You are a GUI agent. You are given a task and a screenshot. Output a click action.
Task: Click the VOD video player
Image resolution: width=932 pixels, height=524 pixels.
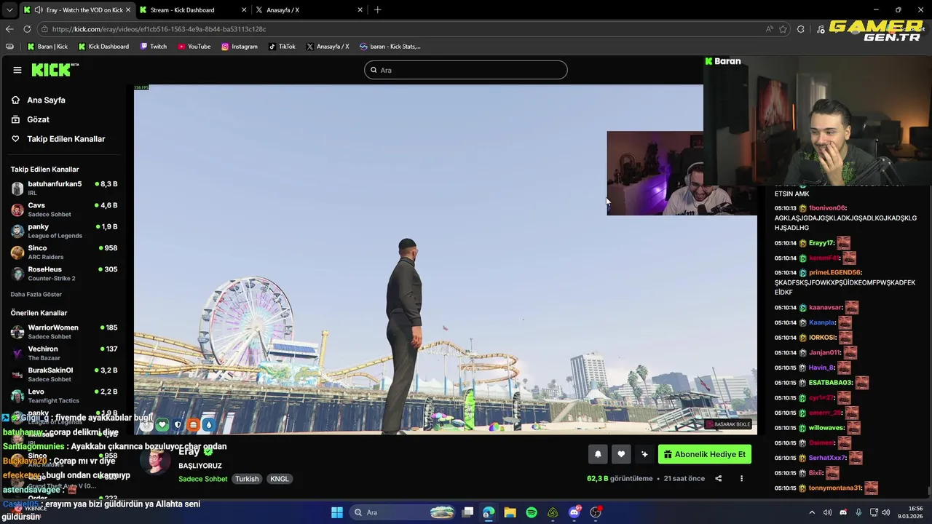coord(445,260)
